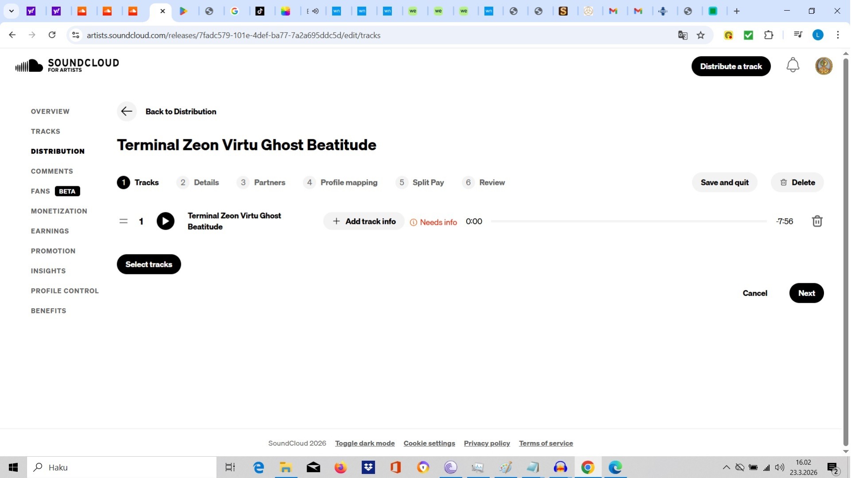851x478 pixels.
Task: Toggle dark mode in the footer
Action: pyautogui.click(x=364, y=443)
